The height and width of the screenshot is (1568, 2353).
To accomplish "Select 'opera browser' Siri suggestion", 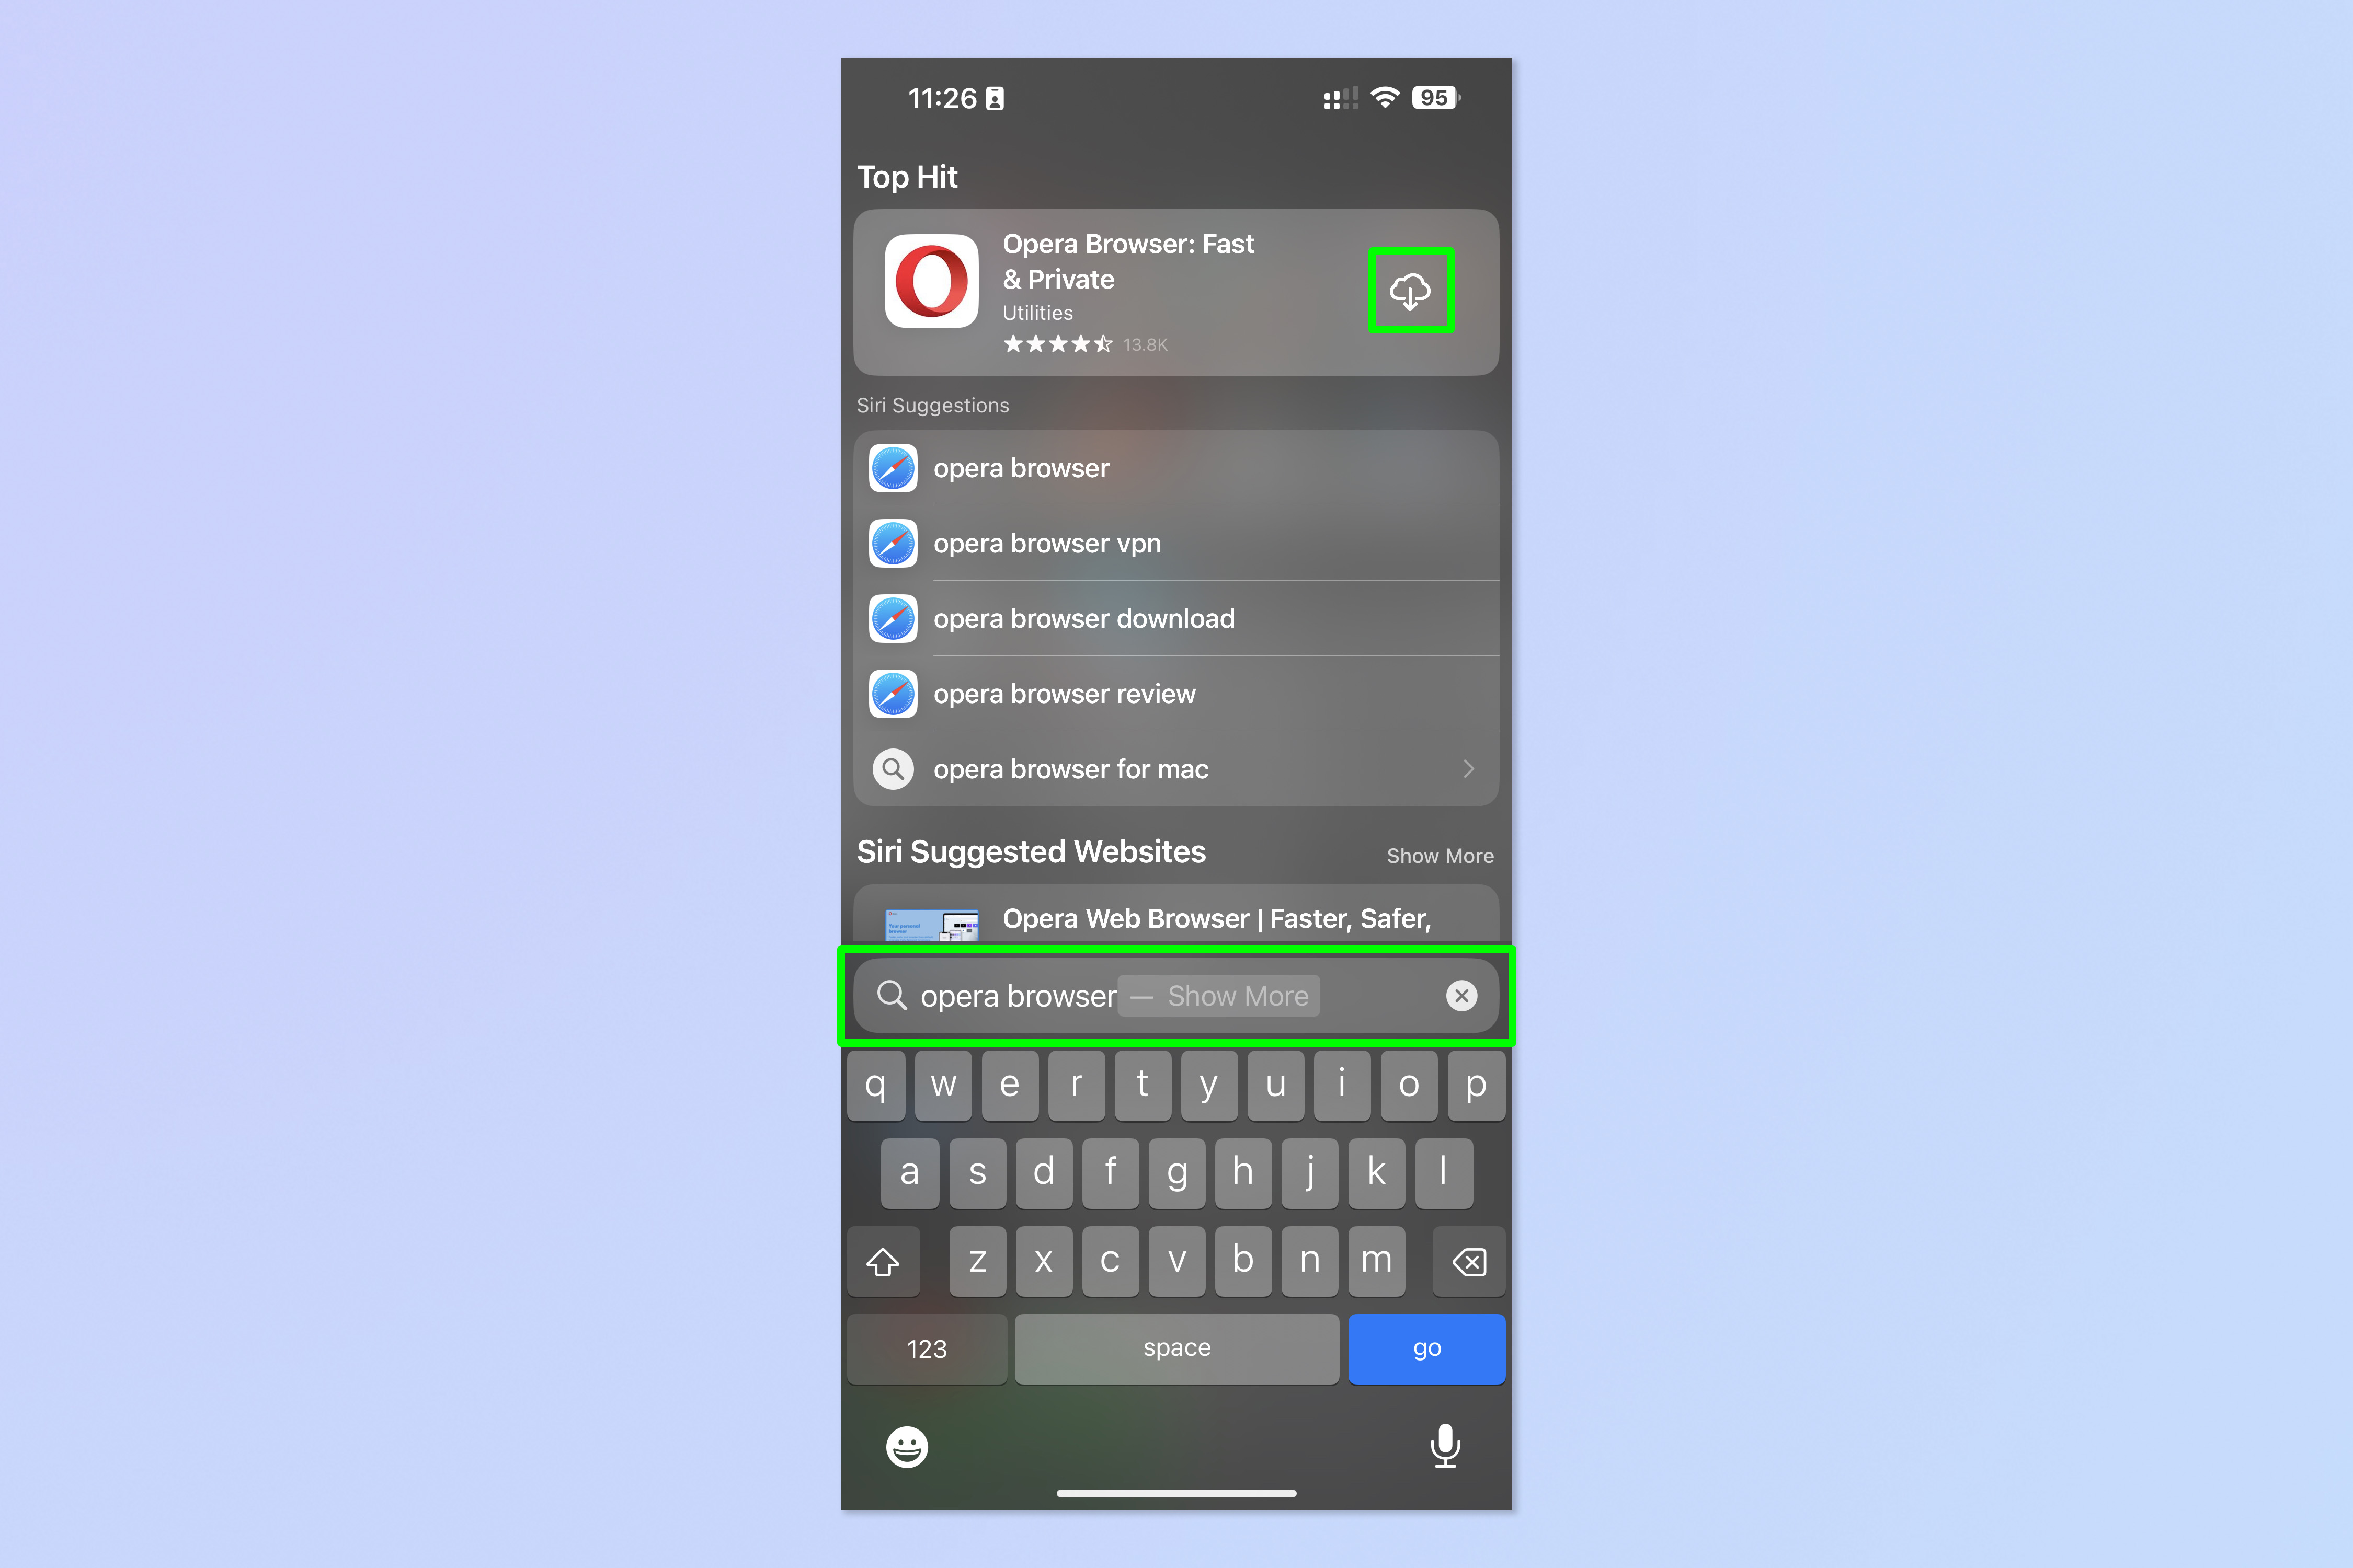I will coord(1176,467).
